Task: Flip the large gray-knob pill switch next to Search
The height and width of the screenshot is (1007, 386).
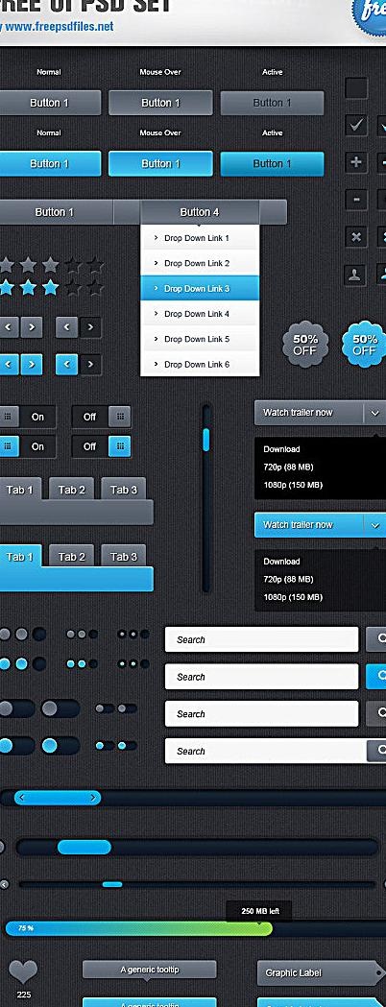Action: pyautogui.click(x=60, y=708)
